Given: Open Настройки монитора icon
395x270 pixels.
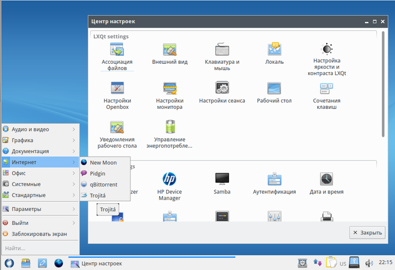Looking at the screenshot, I should tap(170, 88).
